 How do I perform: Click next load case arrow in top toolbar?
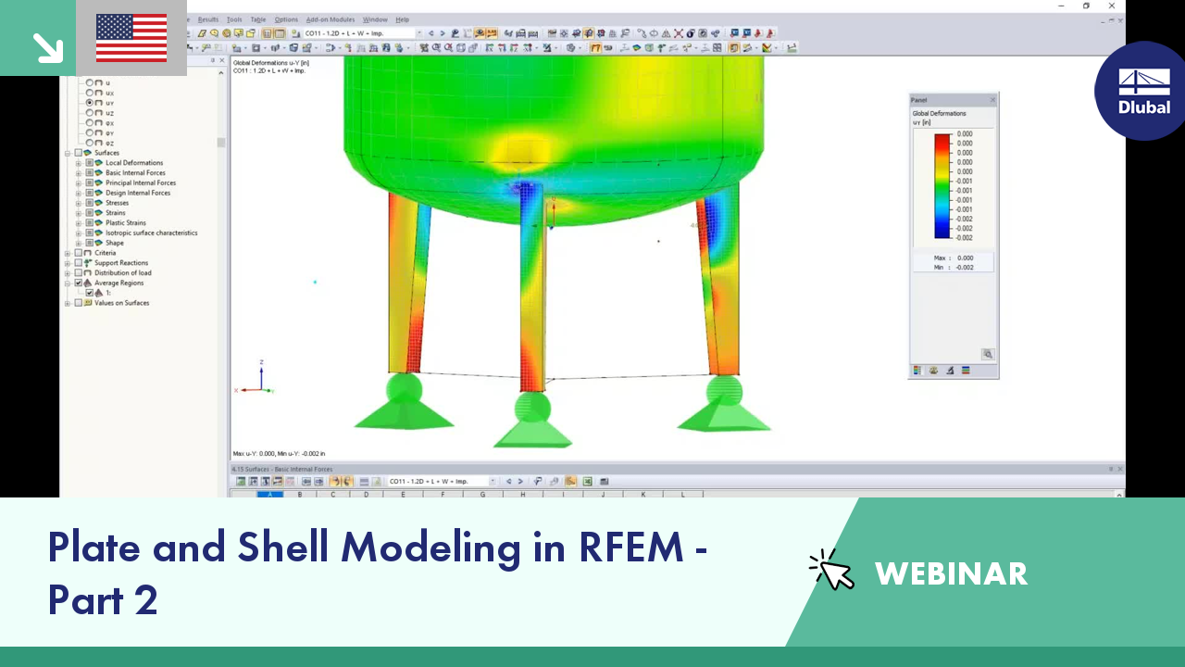click(443, 33)
